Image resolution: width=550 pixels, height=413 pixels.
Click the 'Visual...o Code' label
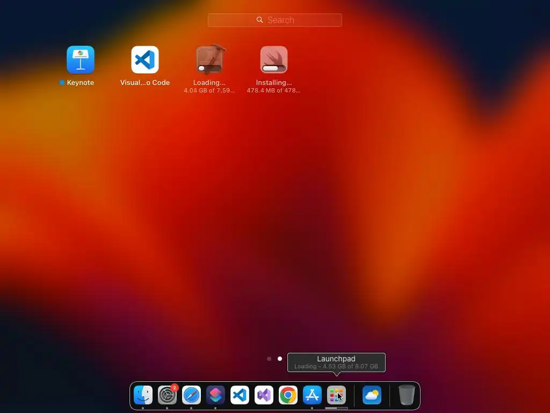tap(145, 82)
